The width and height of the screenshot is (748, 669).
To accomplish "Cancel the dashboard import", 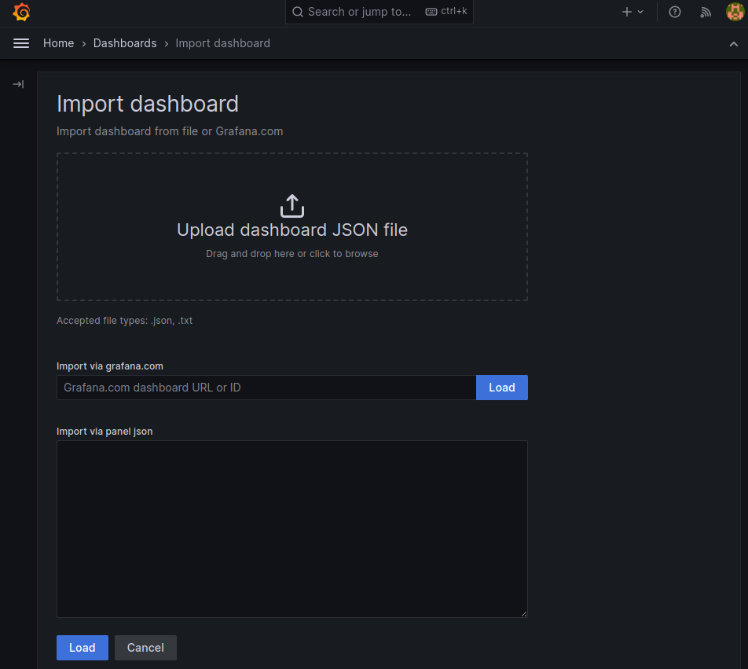I will tap(145, 648).
